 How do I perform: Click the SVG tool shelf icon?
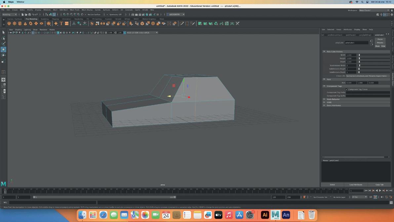tap(66, 23)
